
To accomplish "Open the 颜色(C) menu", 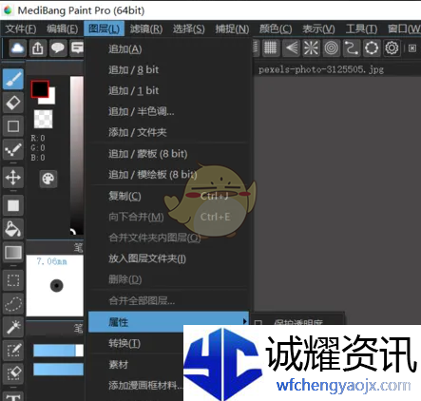I will click(276, 29).
